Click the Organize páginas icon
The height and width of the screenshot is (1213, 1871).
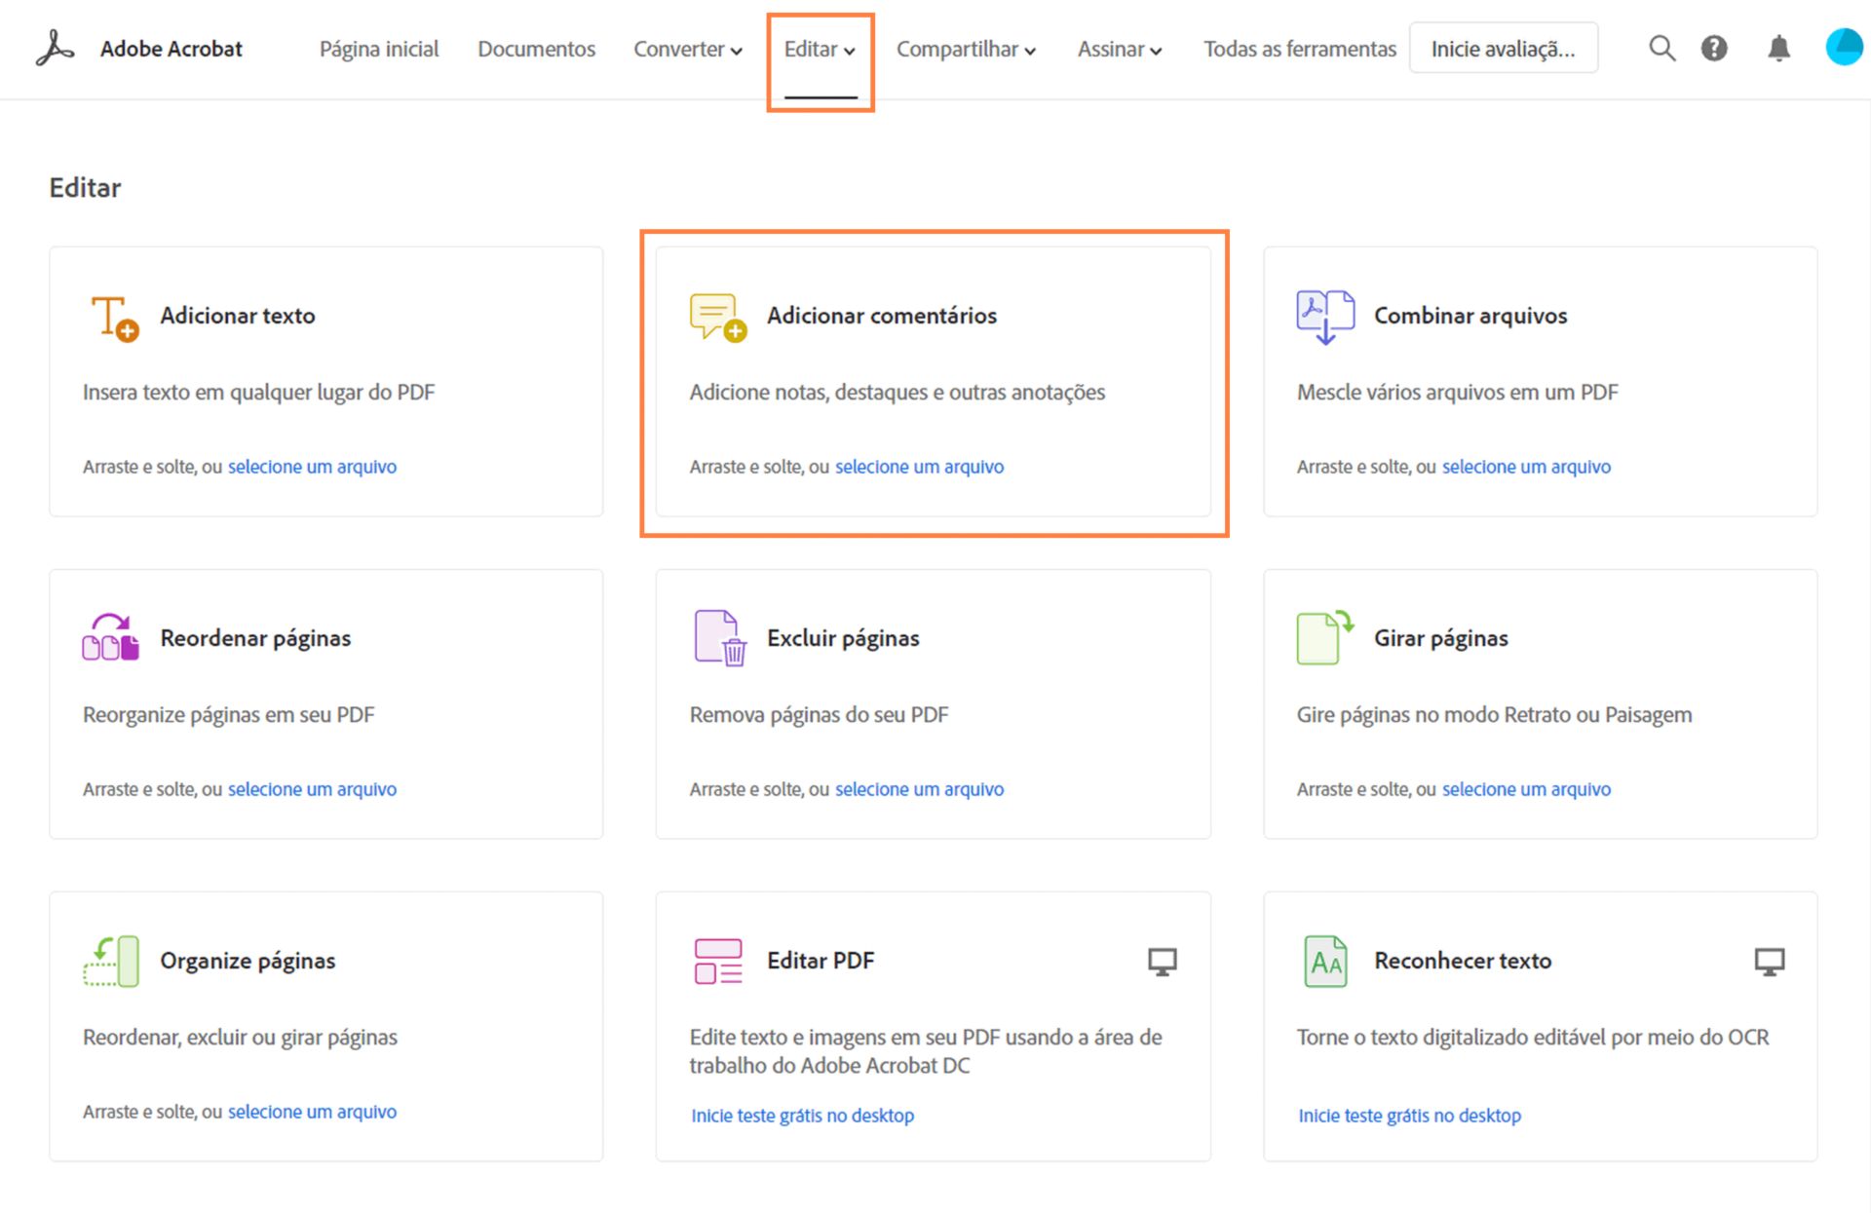111,961
